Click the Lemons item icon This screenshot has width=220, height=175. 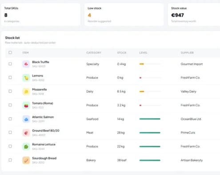click(26, 78)
